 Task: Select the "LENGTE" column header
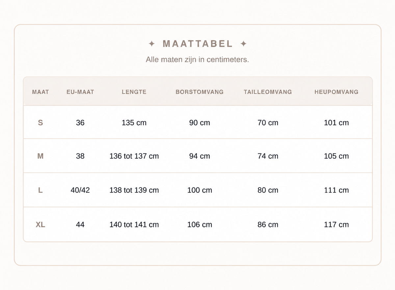[x=134, y=92]
